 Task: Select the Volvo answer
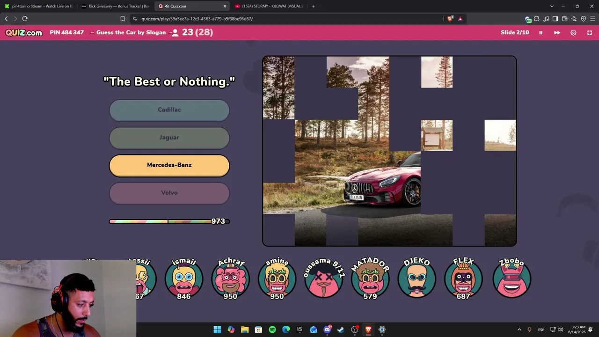coord(169,193)
